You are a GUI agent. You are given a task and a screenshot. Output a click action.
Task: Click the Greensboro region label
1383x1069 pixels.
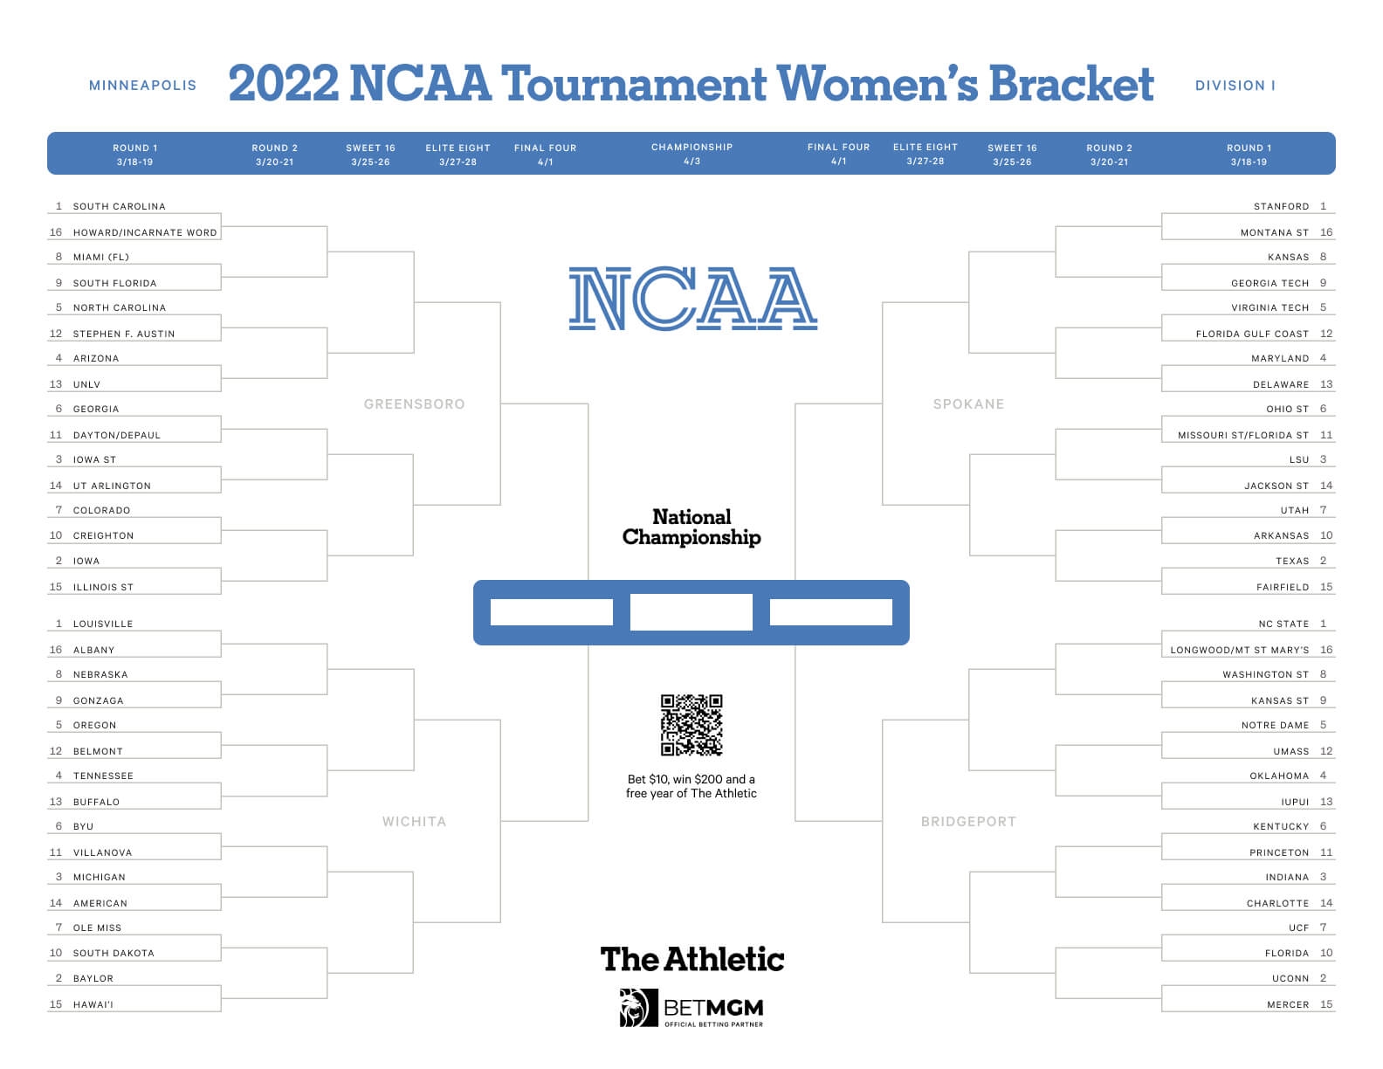[414, 404]
